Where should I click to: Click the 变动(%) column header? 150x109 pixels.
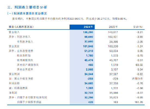(138, 27)
